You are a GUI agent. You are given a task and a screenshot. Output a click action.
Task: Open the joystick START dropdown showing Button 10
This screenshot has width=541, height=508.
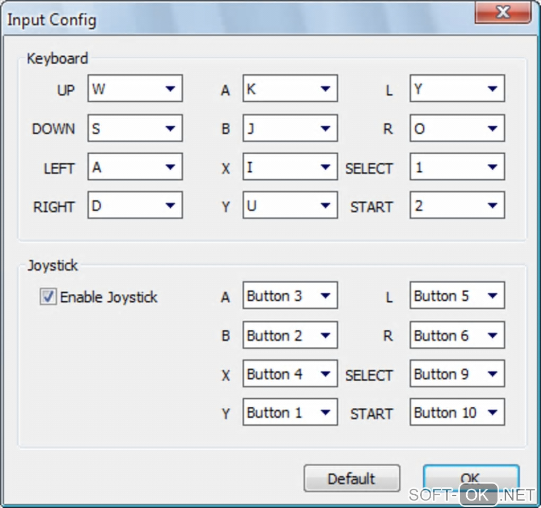(x=457, y=413)
